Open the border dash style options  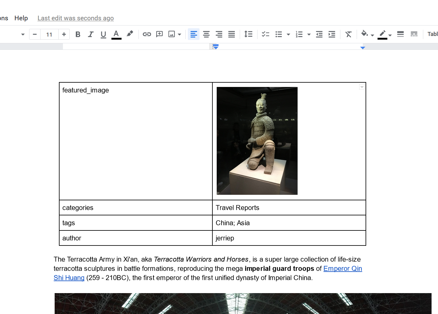coord(414,34)
